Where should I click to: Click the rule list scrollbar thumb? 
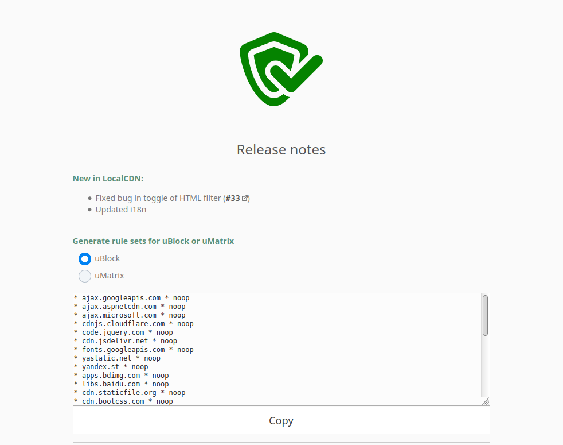pos(485,315)
